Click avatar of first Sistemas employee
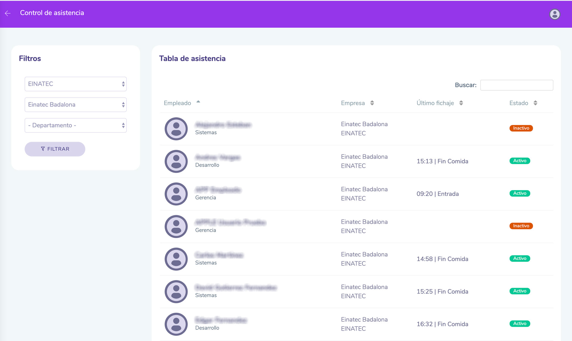This screenshot has height=341, width=572. pyautogui.click(x=176, y=129)
